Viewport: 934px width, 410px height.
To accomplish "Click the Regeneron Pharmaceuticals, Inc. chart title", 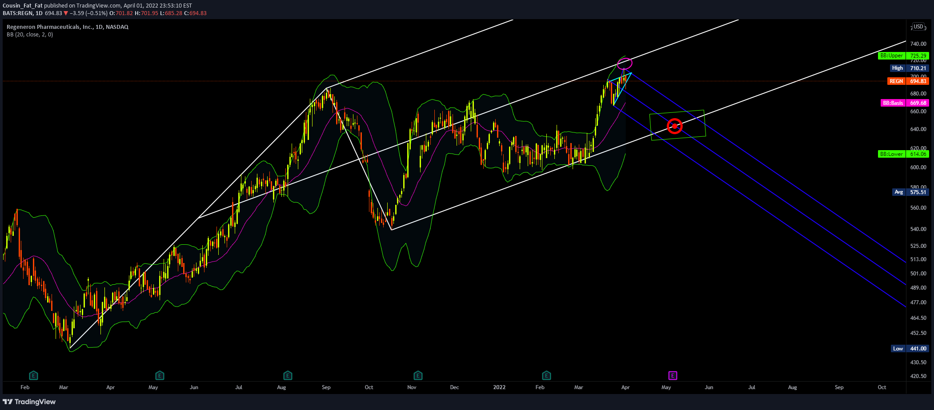I will pyautogui.click(x=68, y=27).
